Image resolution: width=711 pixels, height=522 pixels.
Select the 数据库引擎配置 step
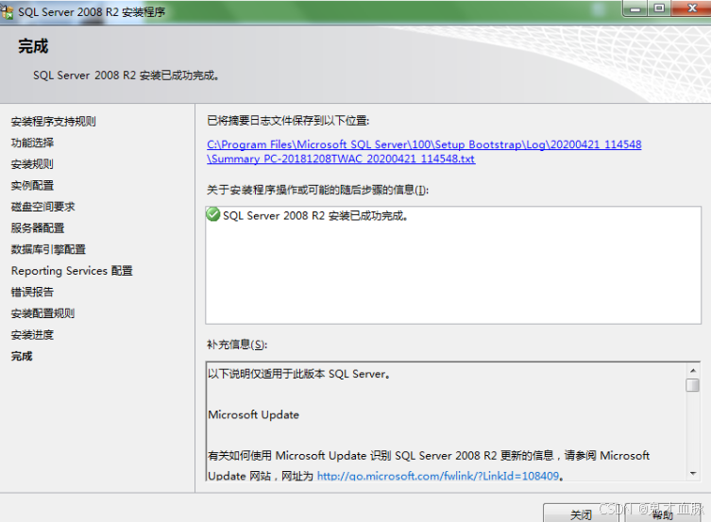pyautogui.click(x=48, y=249)
